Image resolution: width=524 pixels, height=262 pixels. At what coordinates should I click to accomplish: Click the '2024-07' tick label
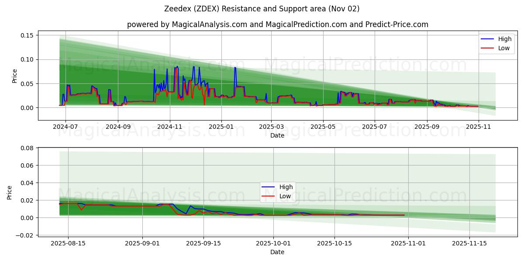coord(65,127)
